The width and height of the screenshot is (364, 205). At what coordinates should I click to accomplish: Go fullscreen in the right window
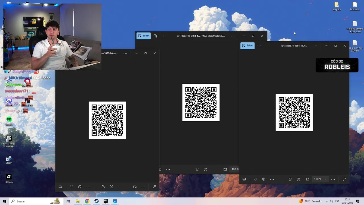coord(344,179)
